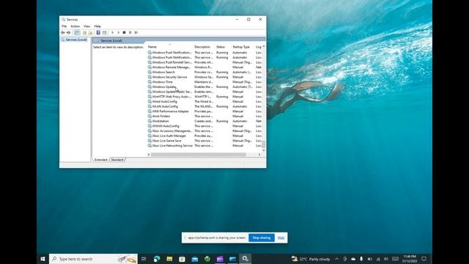The height and width of the screenshot is (264, 469).
Task: Click the horizontal scrollbar right arrow
Action: (259, 155)
